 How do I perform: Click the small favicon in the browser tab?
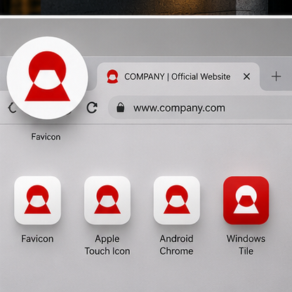[x=112, y=77]
